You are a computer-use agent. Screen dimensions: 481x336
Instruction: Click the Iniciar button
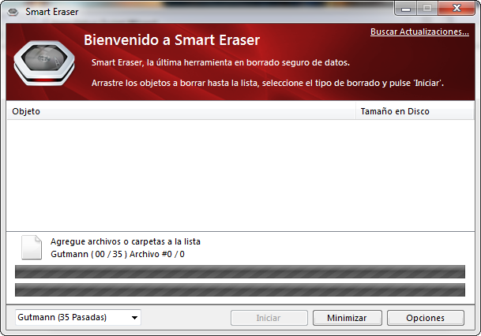pos(269,318)
